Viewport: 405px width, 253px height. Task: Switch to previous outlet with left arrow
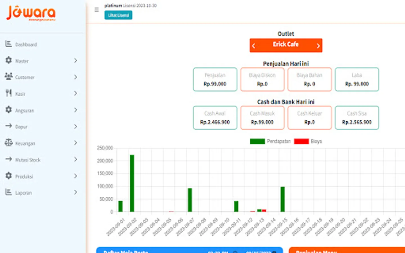pyautogui.click(x=254, y=46)
